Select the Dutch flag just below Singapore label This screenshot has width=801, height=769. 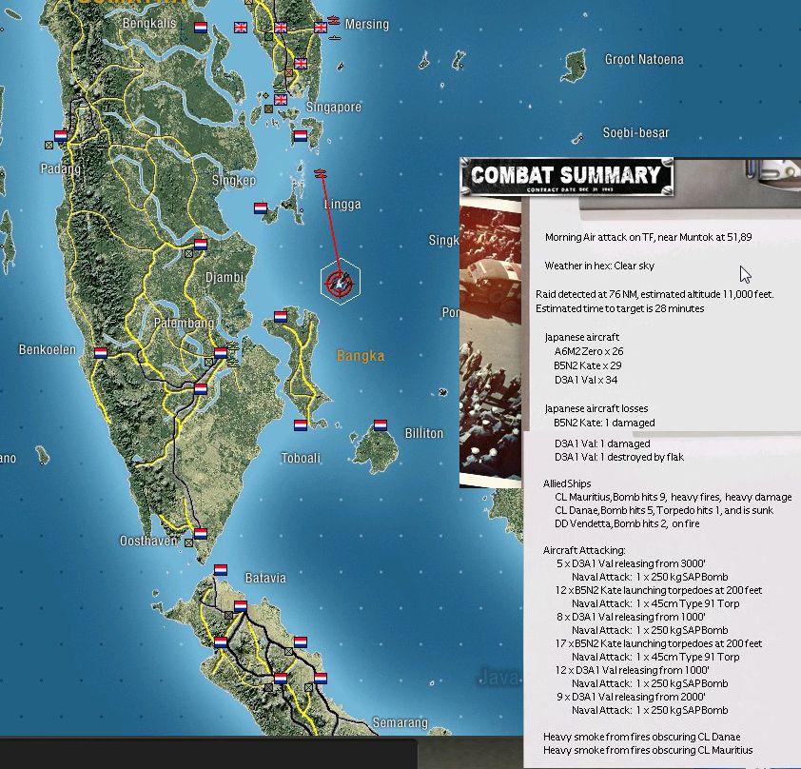(301, 136)
